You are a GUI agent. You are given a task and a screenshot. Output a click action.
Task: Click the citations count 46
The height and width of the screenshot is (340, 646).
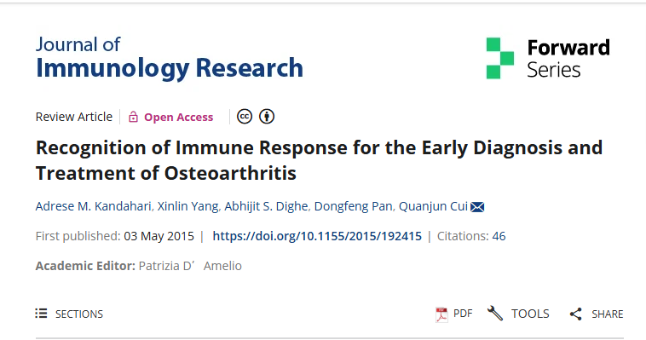499,236
